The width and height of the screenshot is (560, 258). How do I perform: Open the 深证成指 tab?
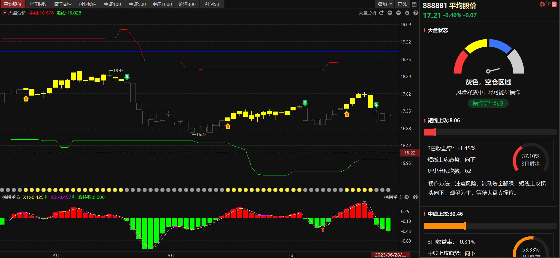tap(63, 4)
